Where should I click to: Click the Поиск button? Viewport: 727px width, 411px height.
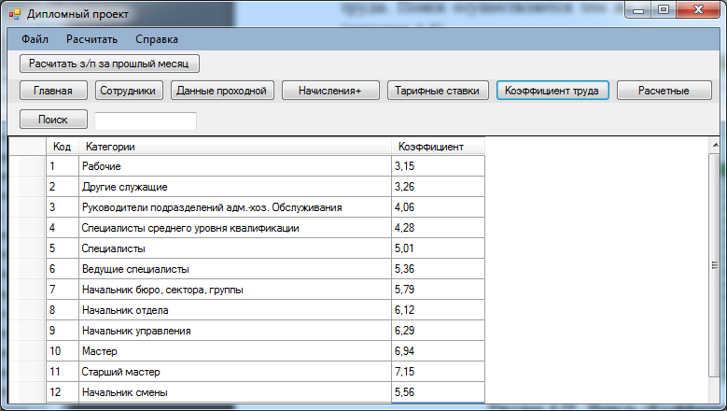[x=53, y=120]
